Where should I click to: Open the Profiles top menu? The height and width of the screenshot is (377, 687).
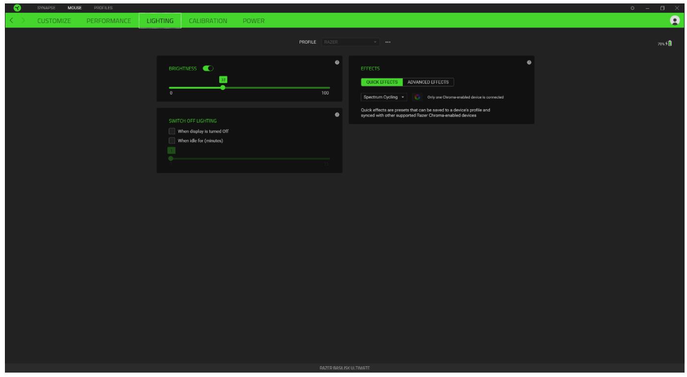click(103, 8)
